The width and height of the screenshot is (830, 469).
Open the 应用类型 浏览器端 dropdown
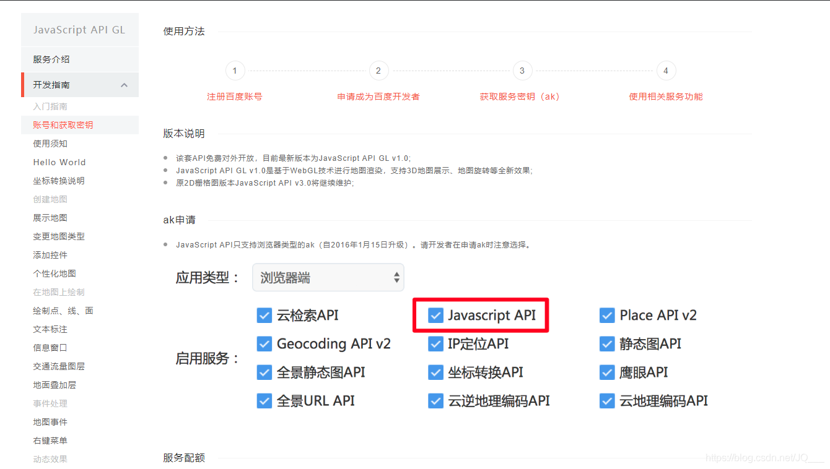click(x=328, y=277)
